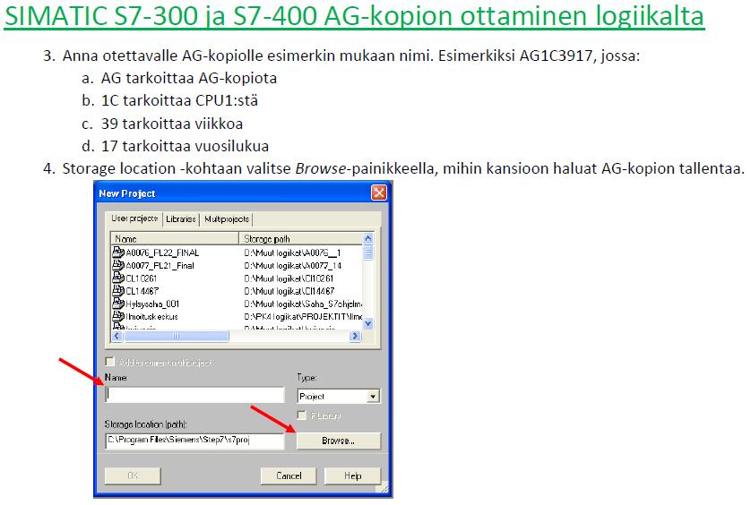
Task: Click the project icon beside A0077_FL21_Final
Action: click(117, 265)
